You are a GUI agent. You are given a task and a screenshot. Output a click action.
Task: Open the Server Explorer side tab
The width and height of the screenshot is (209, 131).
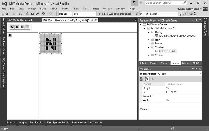click(3, 26)
